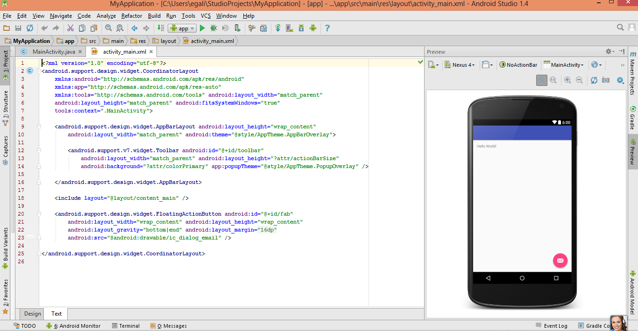Switch to the Design editor tab
Screen dimensions: 638x331
click(33, 313)
